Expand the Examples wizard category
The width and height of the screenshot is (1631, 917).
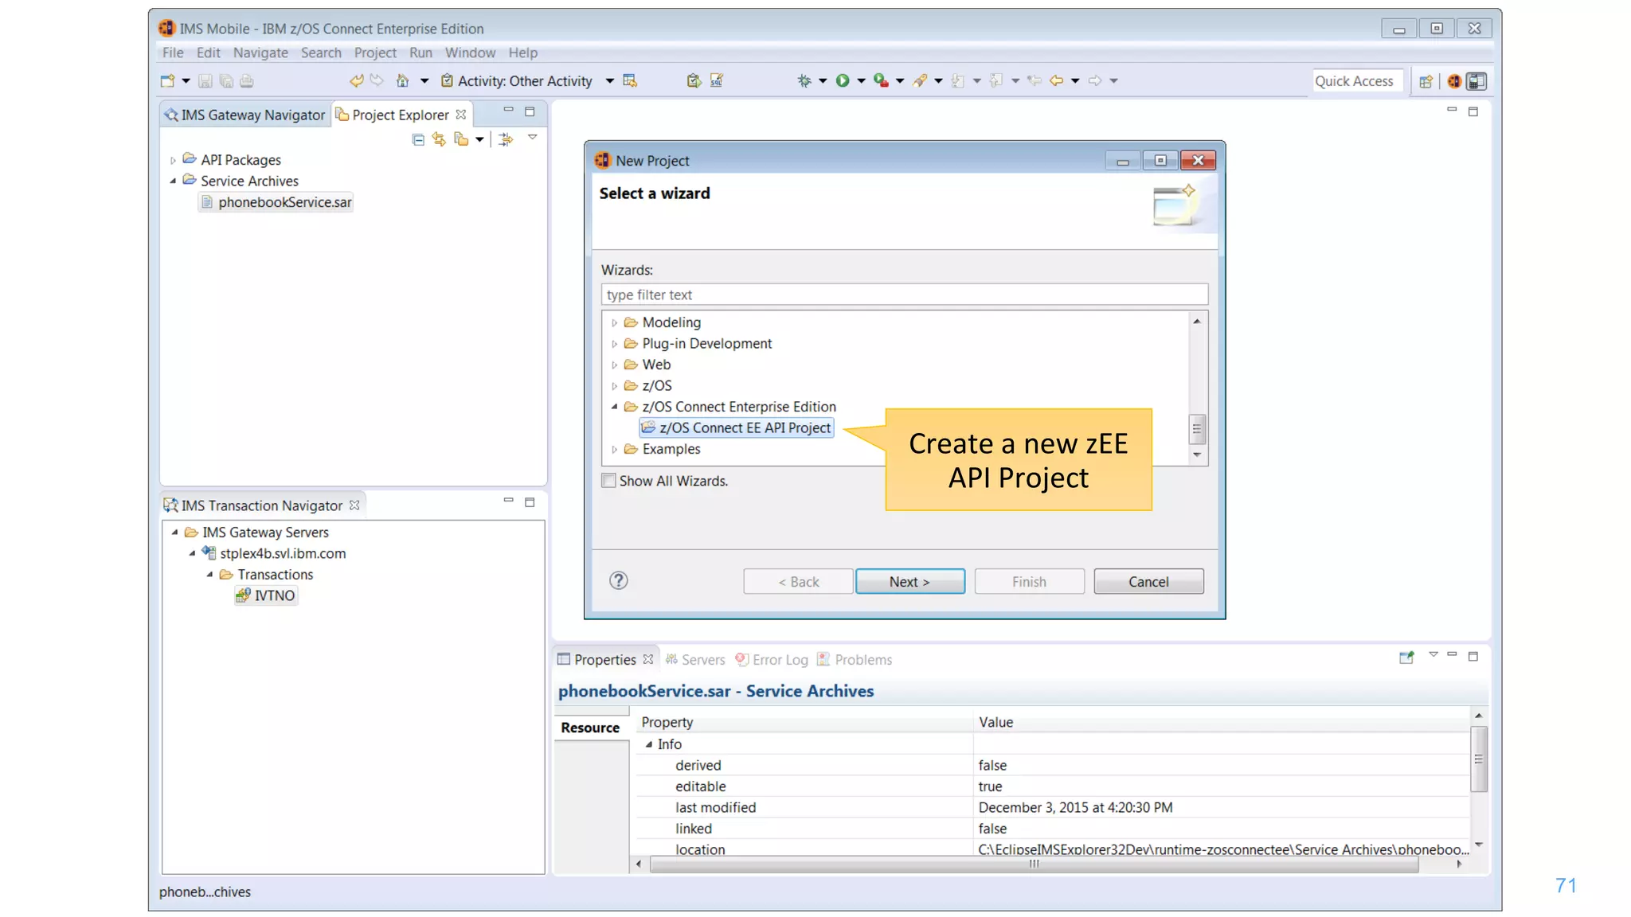coord(614,449)
